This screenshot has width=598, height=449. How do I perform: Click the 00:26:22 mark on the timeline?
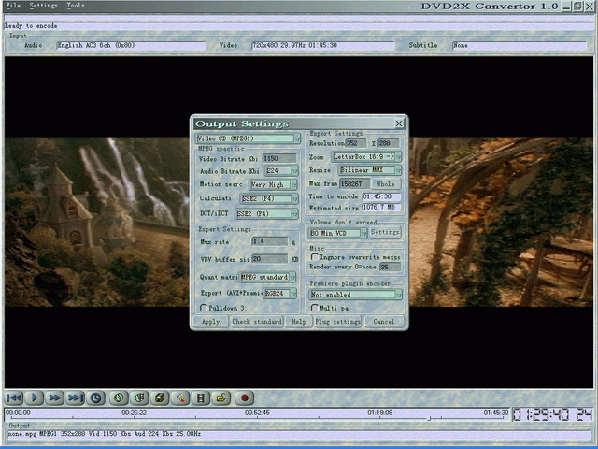pos(134,413)
